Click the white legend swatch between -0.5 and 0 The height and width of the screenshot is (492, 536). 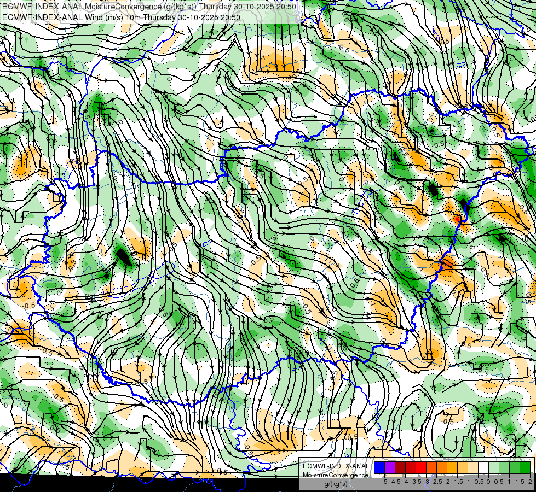pos(483,467)
